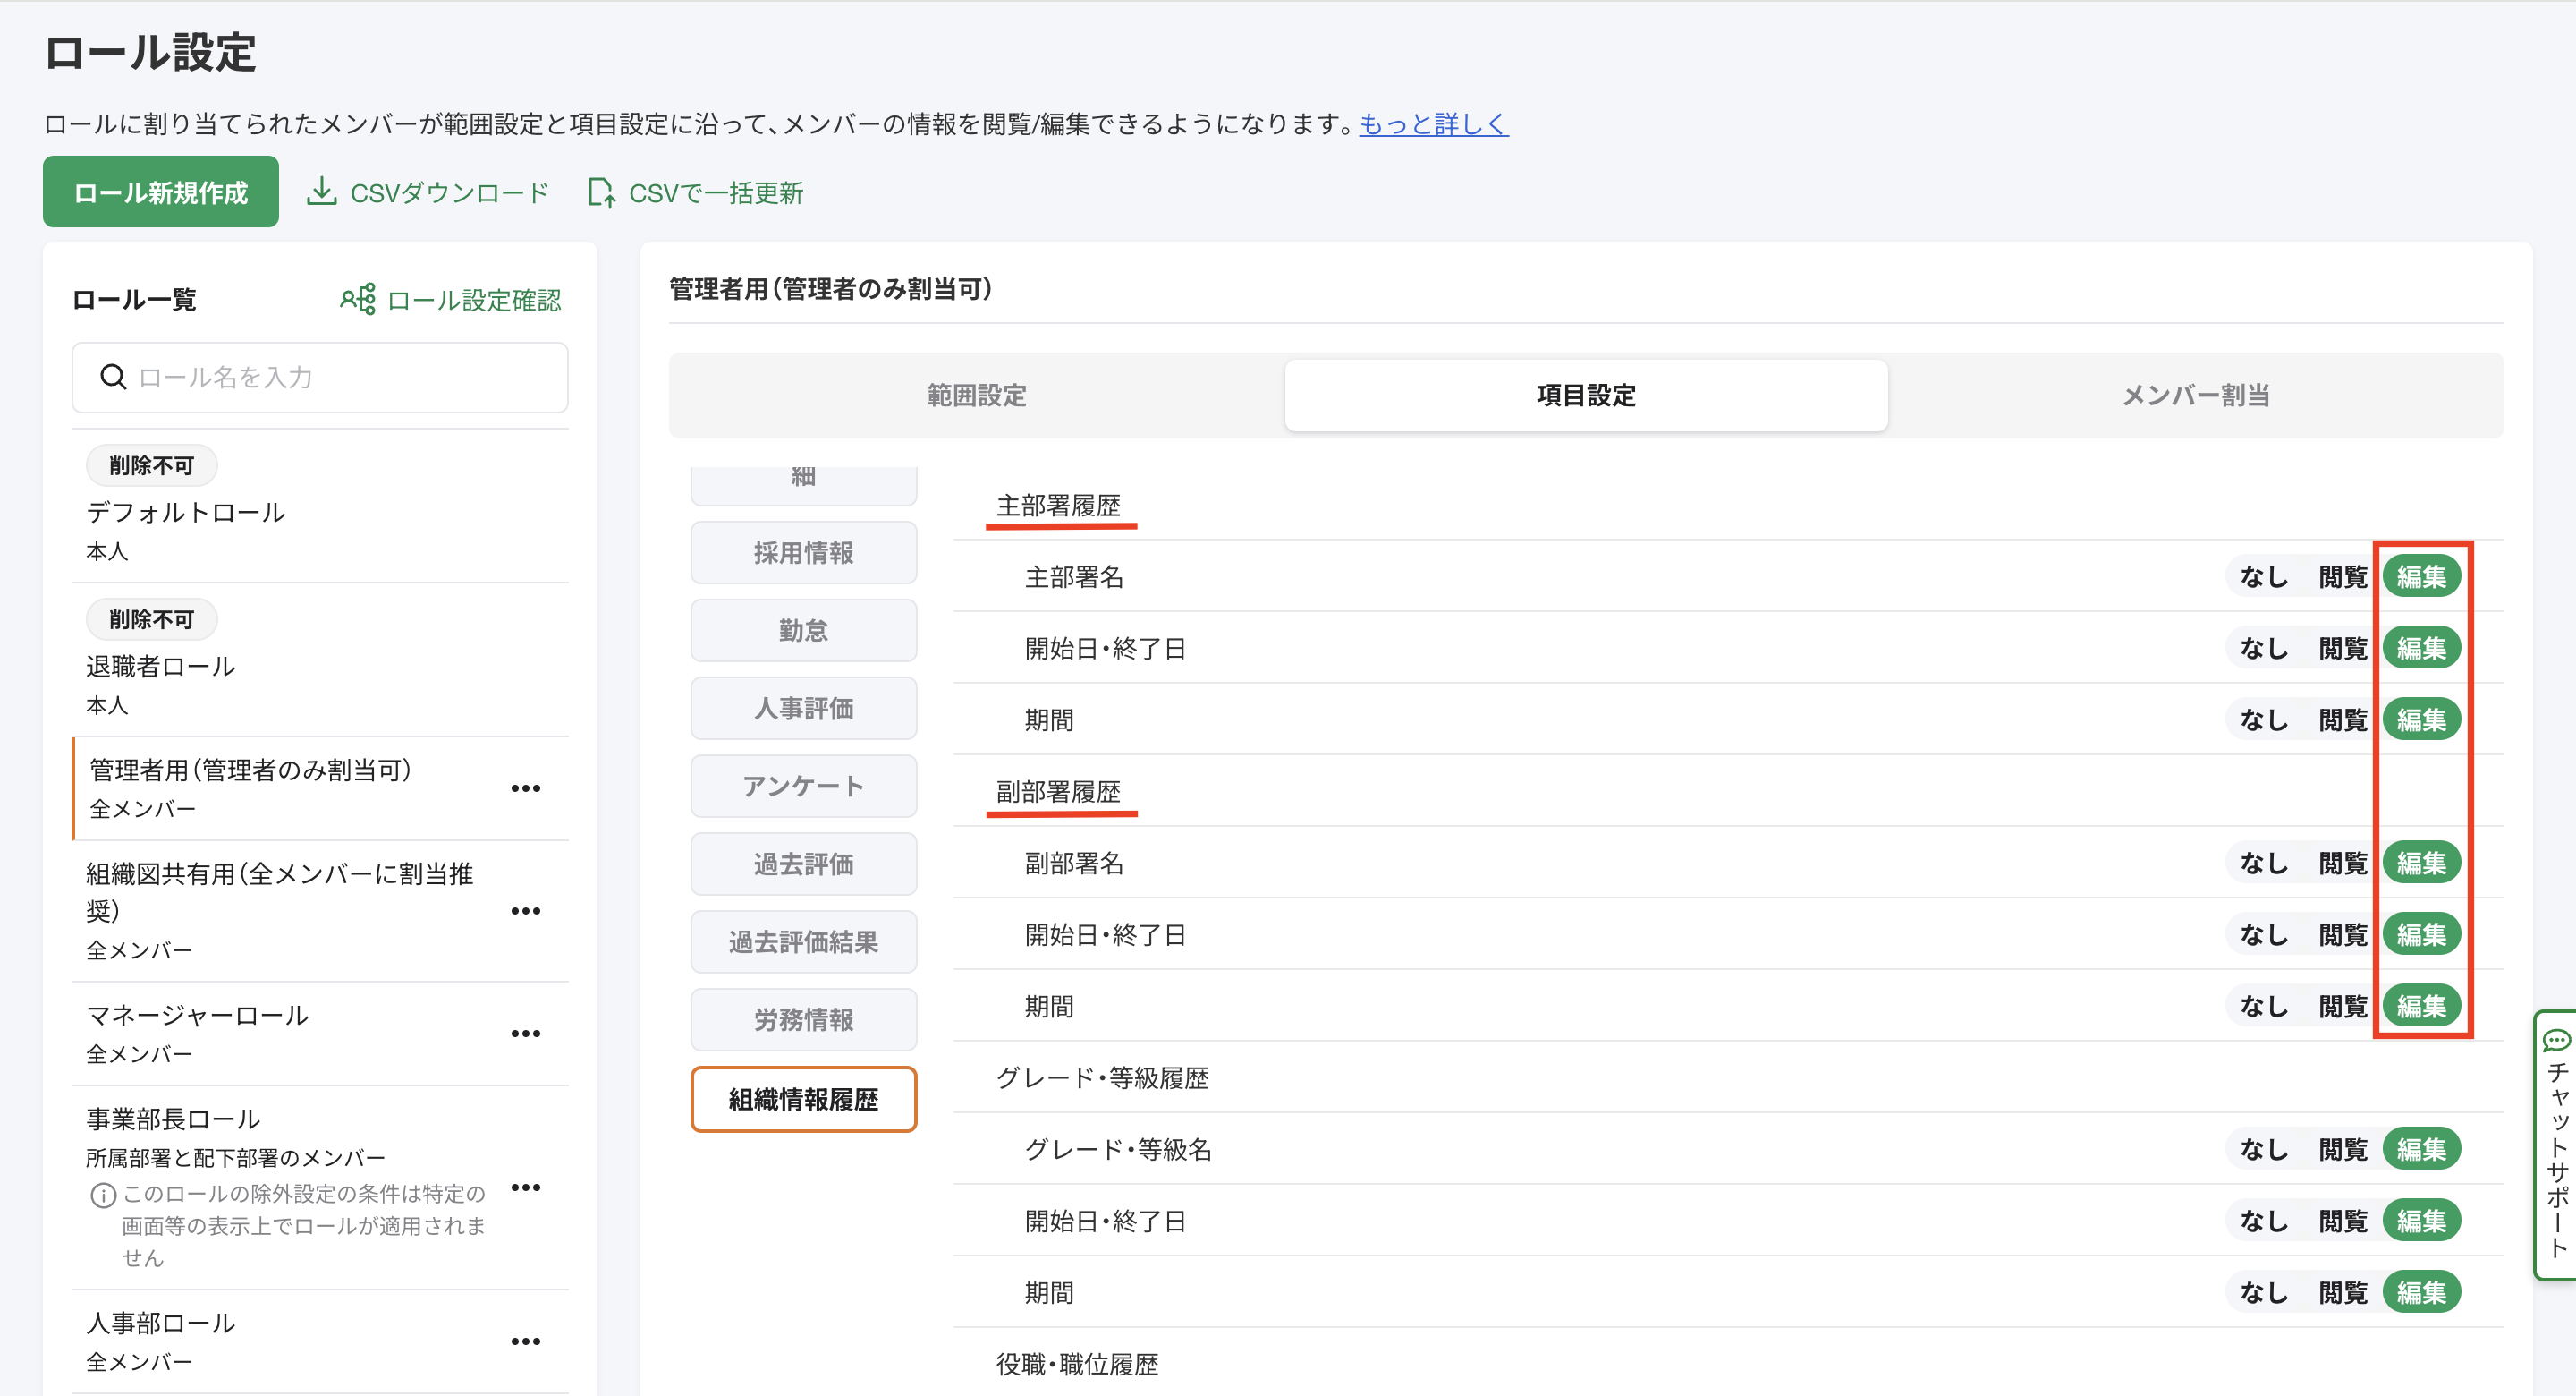
Task: Open the menu dots for 人事部ロール
Action: click(x=526, y=1341)
